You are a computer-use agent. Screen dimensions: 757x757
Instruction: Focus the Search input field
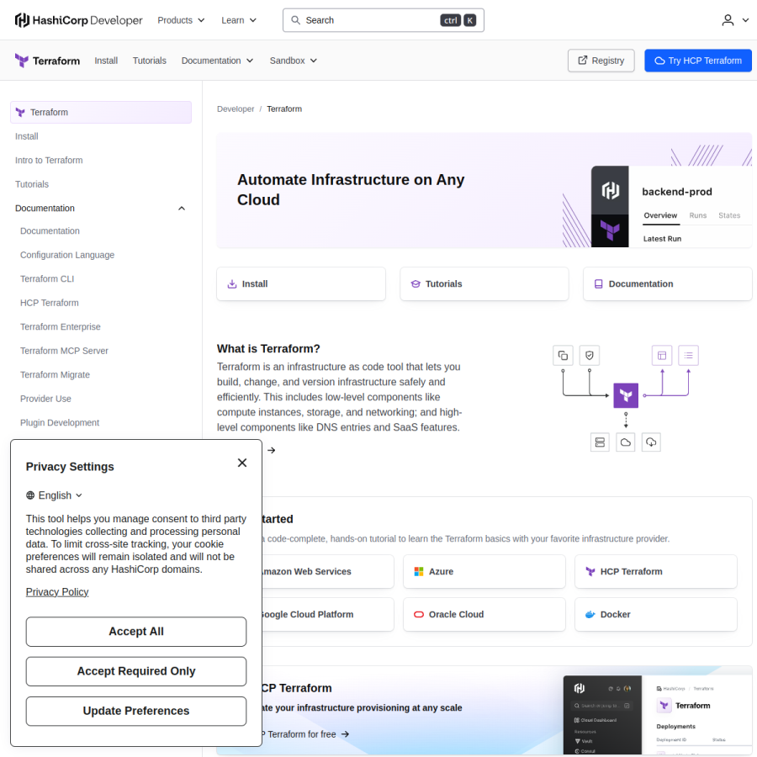[384, 20]
